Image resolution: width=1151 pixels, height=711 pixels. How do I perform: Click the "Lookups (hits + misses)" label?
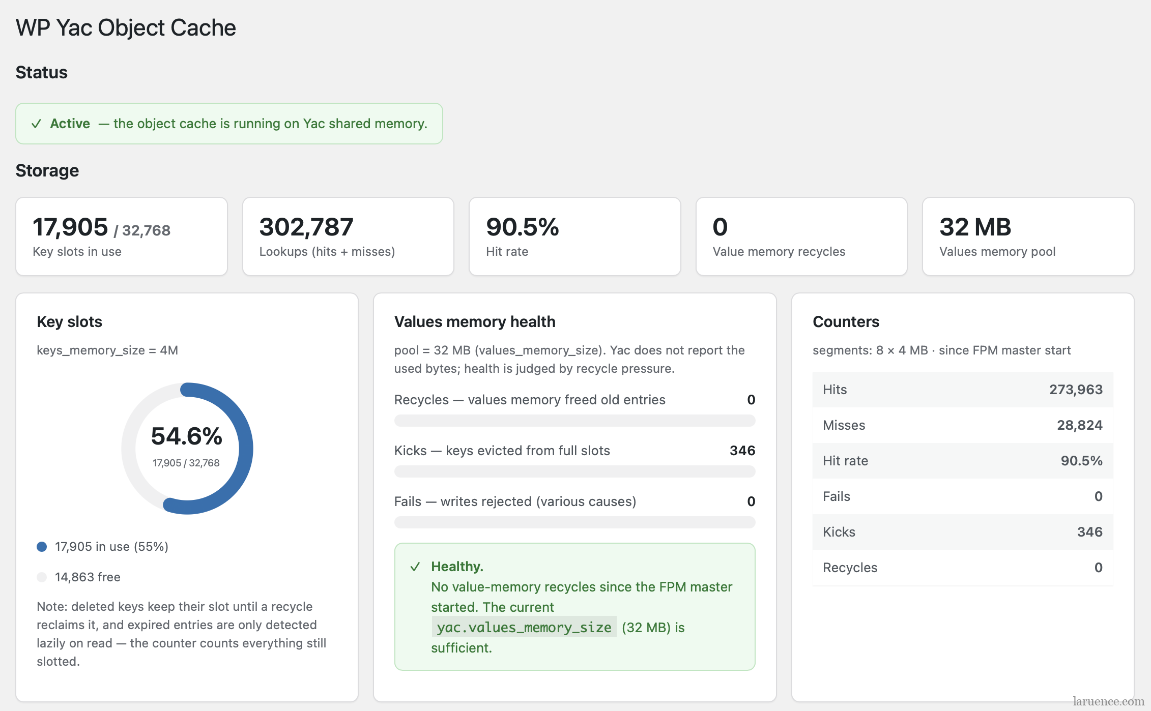click(327, 252)
